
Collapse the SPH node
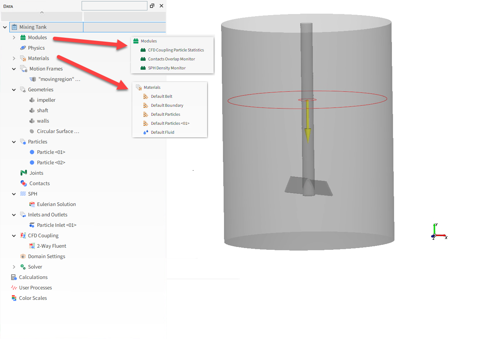pos(14,194)
